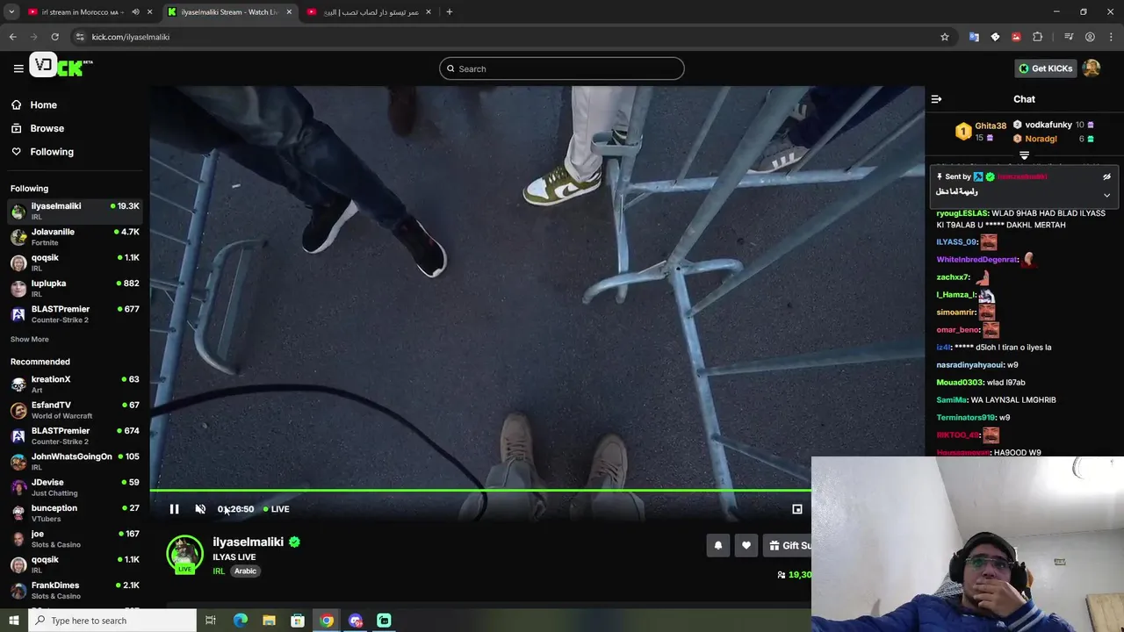
Task: Go back in browser history
Action: 12,37
